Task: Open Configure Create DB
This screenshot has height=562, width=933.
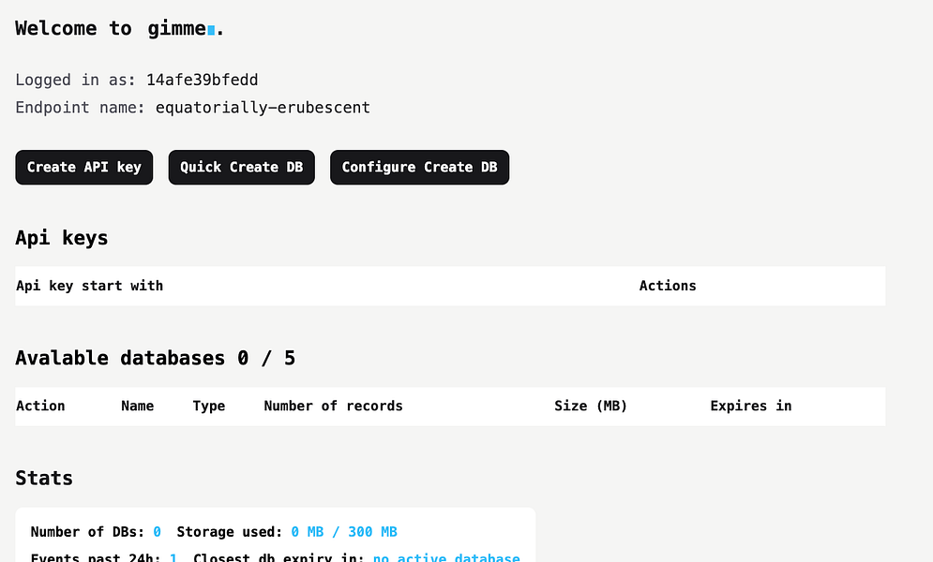Action: [x=419, y=168]
